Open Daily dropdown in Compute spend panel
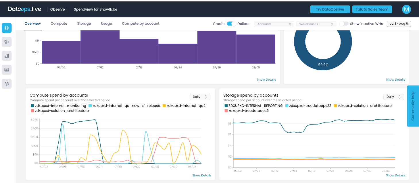The height and width of the screenshot is (183, 419). (200, 97)
